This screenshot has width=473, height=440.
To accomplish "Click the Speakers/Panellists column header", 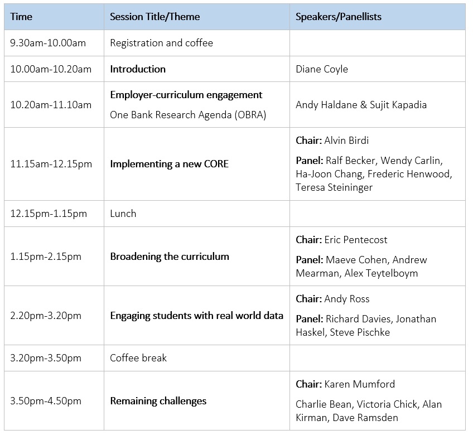I will tap(338, 17).
